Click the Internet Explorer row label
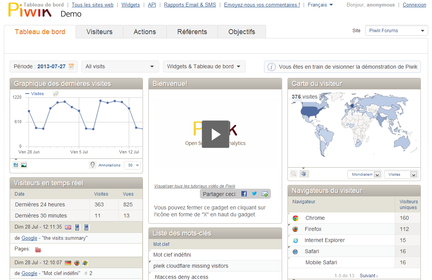The width and height of the screenshot is (432, 280). pyautogui.click(x=324, y=240)
